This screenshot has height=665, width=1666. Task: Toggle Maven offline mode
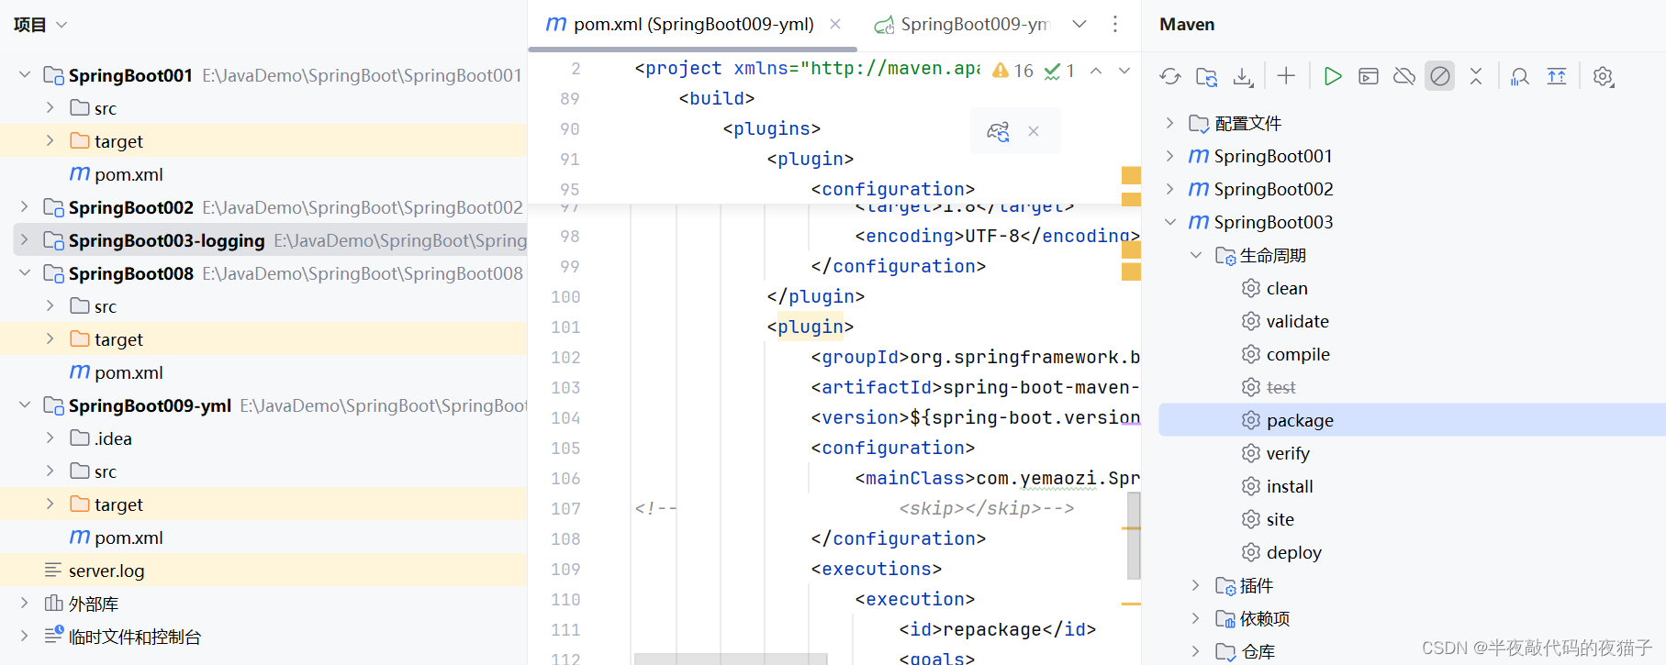pyautogui.click(x=1404, y=76)
